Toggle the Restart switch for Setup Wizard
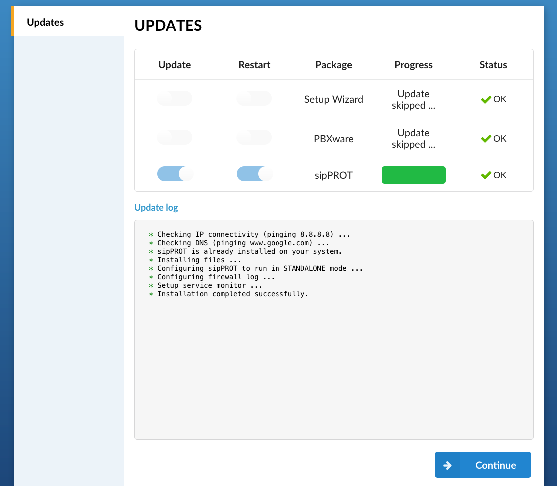Viewport: 557px width, 486px height. click(x=254, y=99)
